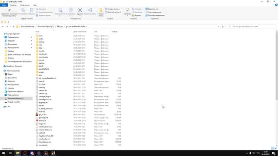Open OneDrive - Personal in sidebar
278x156 pixels.
coord(14,66)
